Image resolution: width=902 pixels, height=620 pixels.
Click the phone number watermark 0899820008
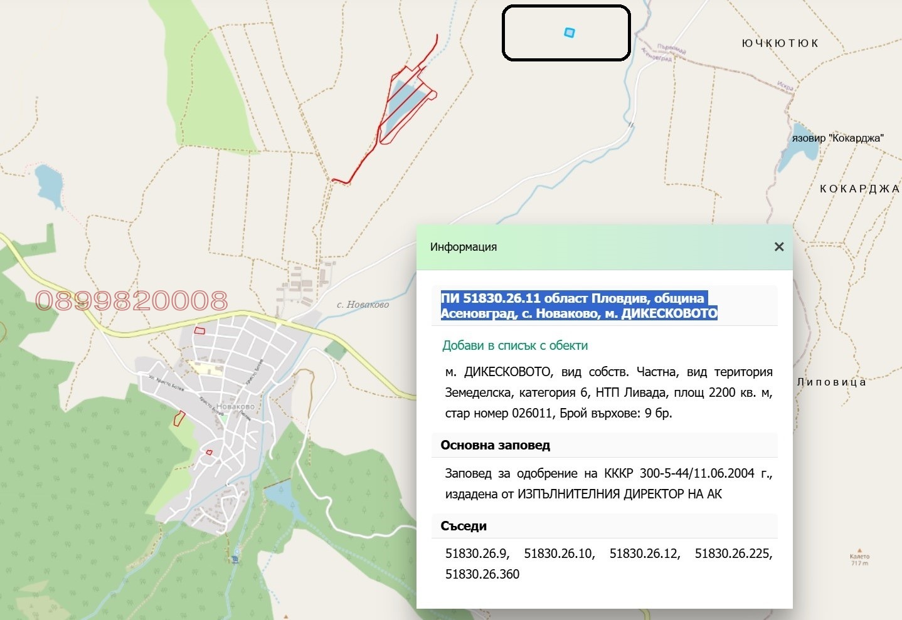[x=132, y=302]
